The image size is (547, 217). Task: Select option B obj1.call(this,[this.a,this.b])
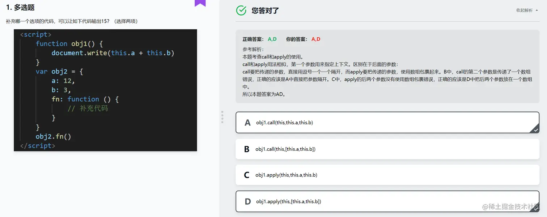(x=387, y=149)
